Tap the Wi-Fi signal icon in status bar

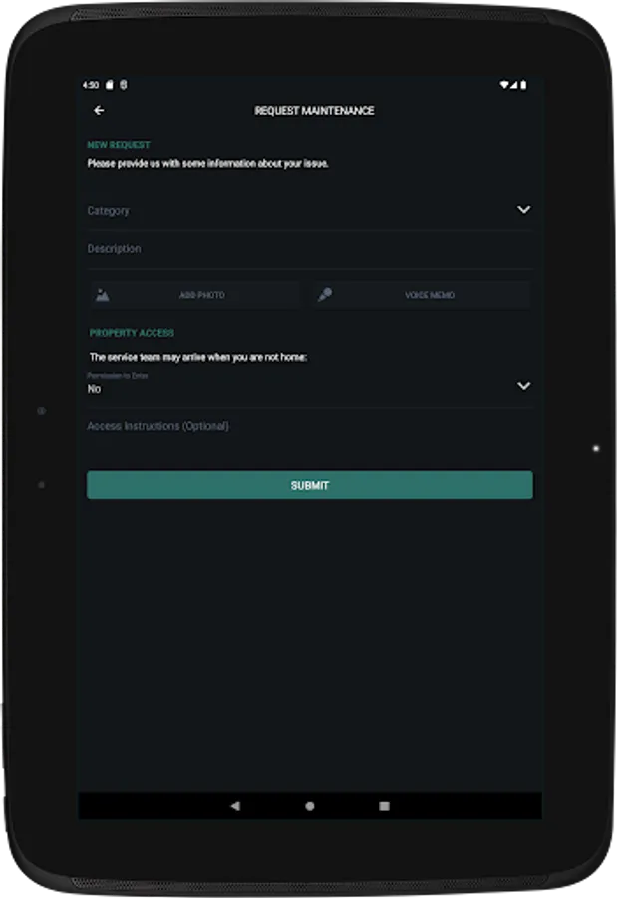point(505,85)
